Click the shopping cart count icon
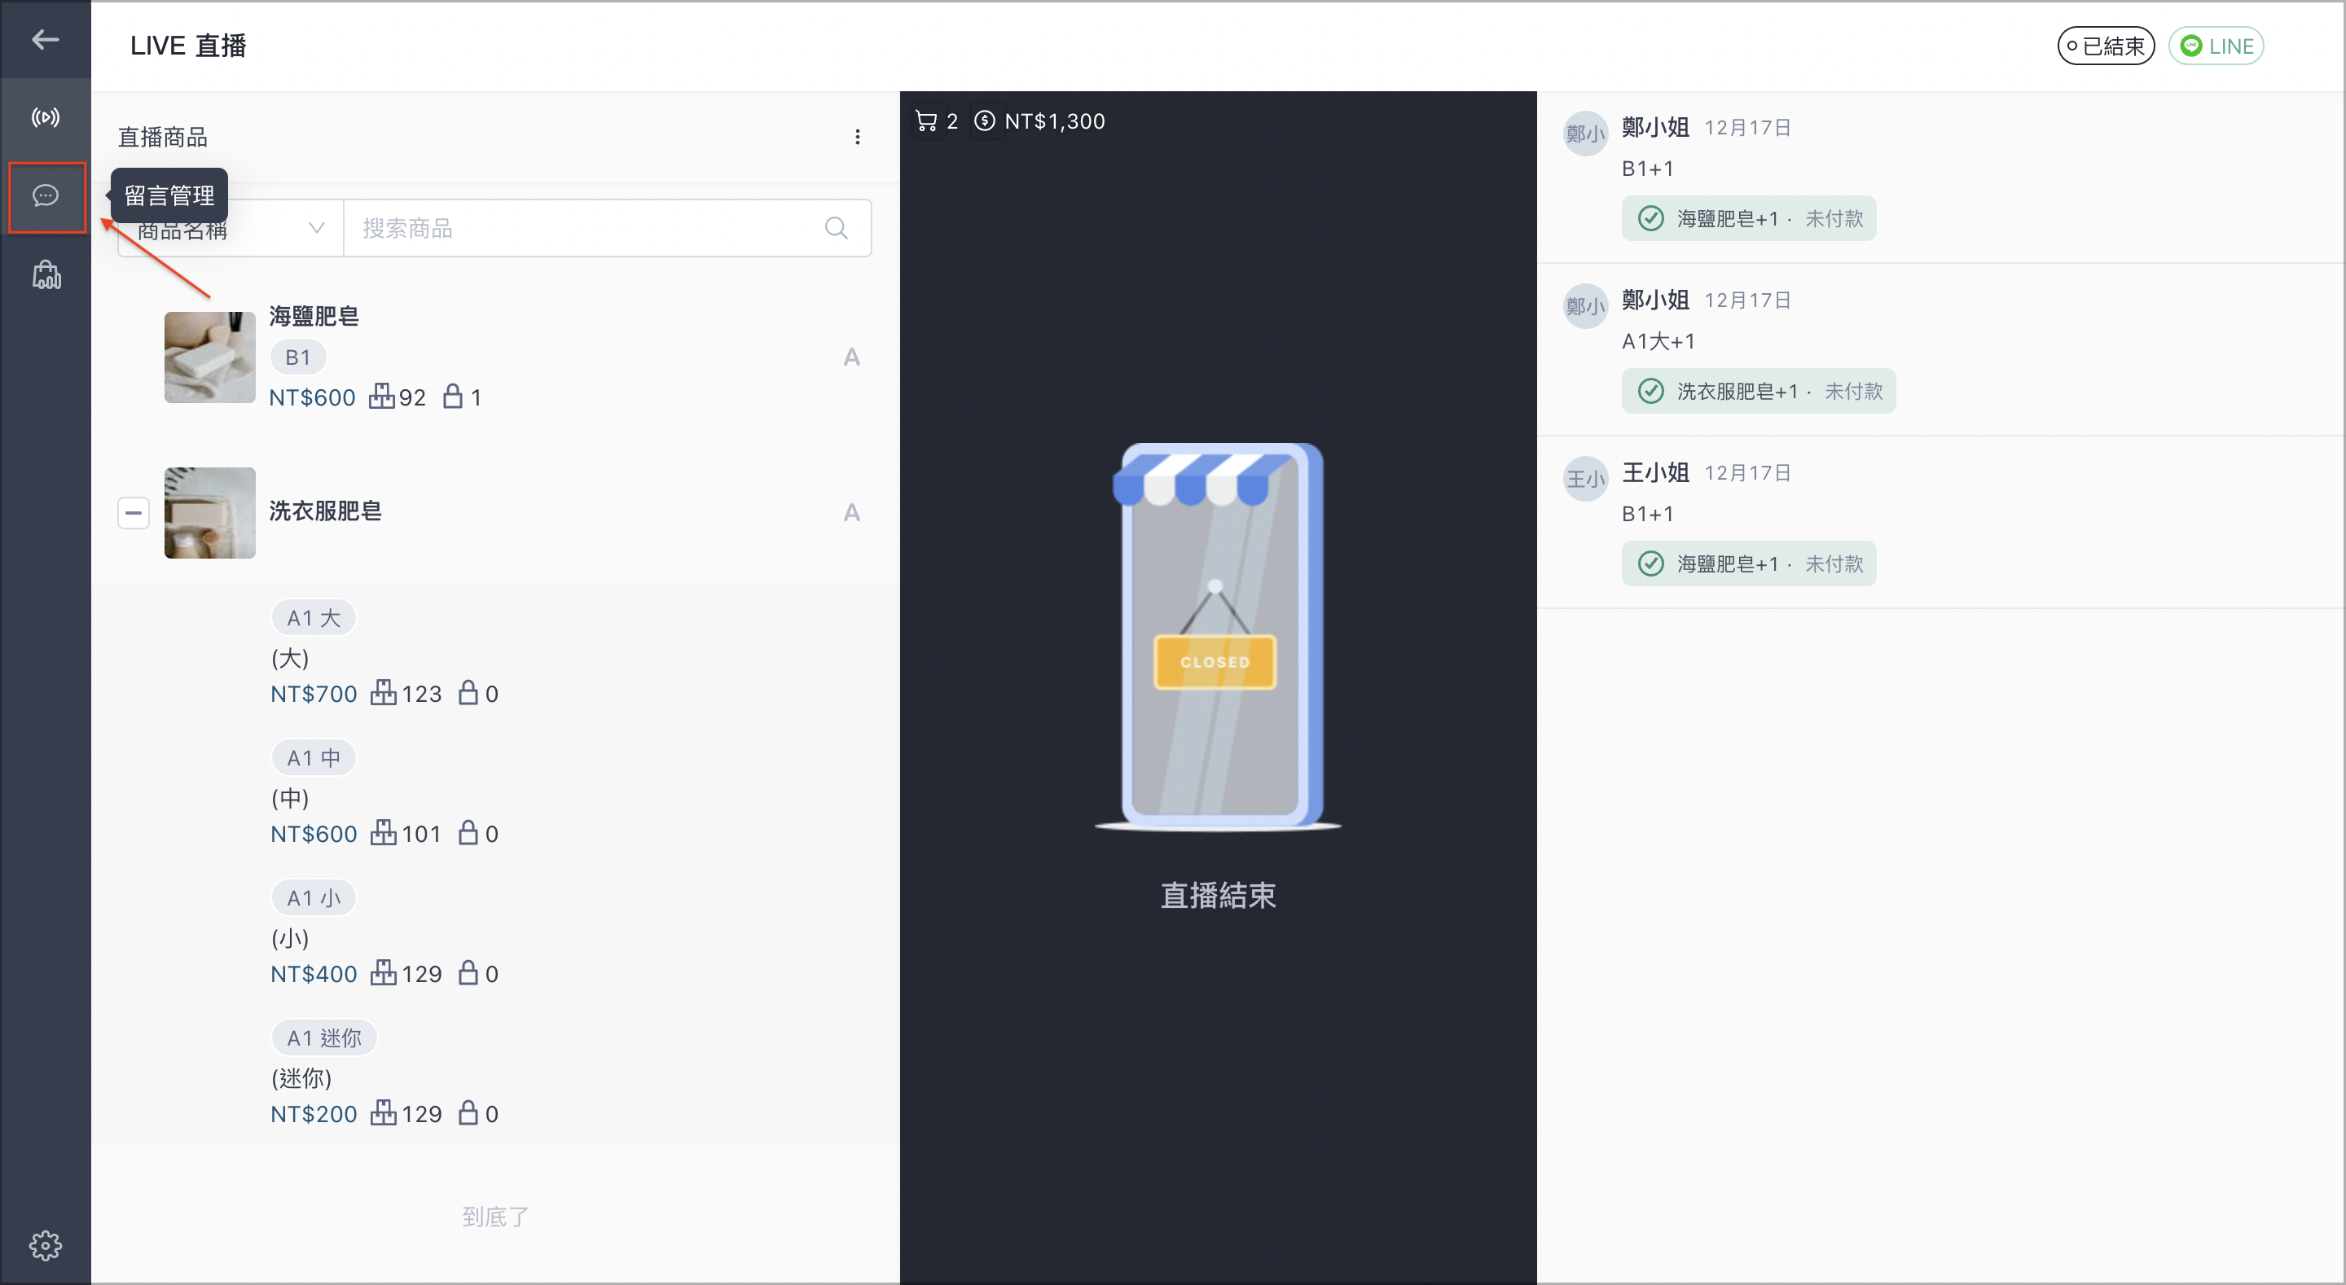This screenshot has width=2346, height=1285. (x=925, y=121)
